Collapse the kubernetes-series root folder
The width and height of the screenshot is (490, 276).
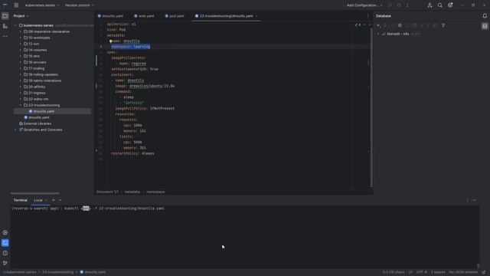15,25
